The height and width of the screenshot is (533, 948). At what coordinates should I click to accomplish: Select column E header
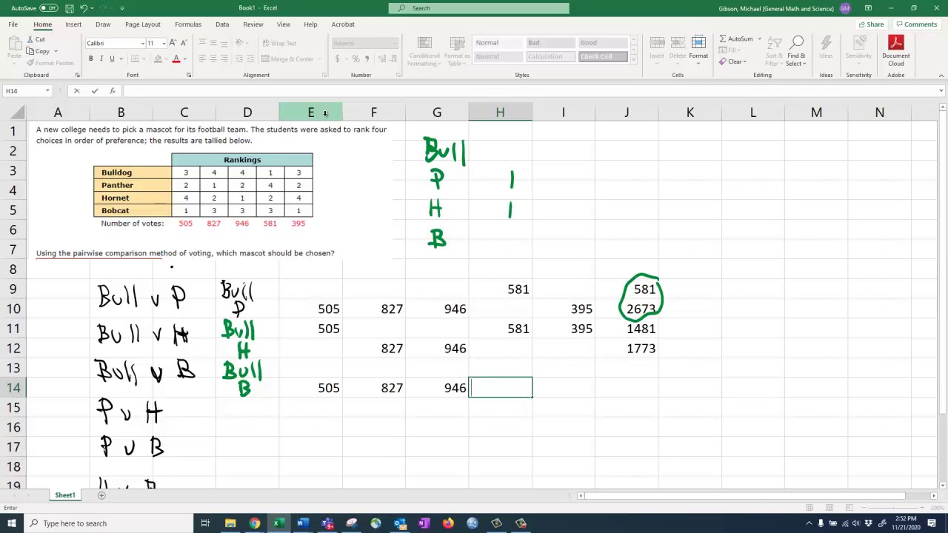(x=310, y=113)
